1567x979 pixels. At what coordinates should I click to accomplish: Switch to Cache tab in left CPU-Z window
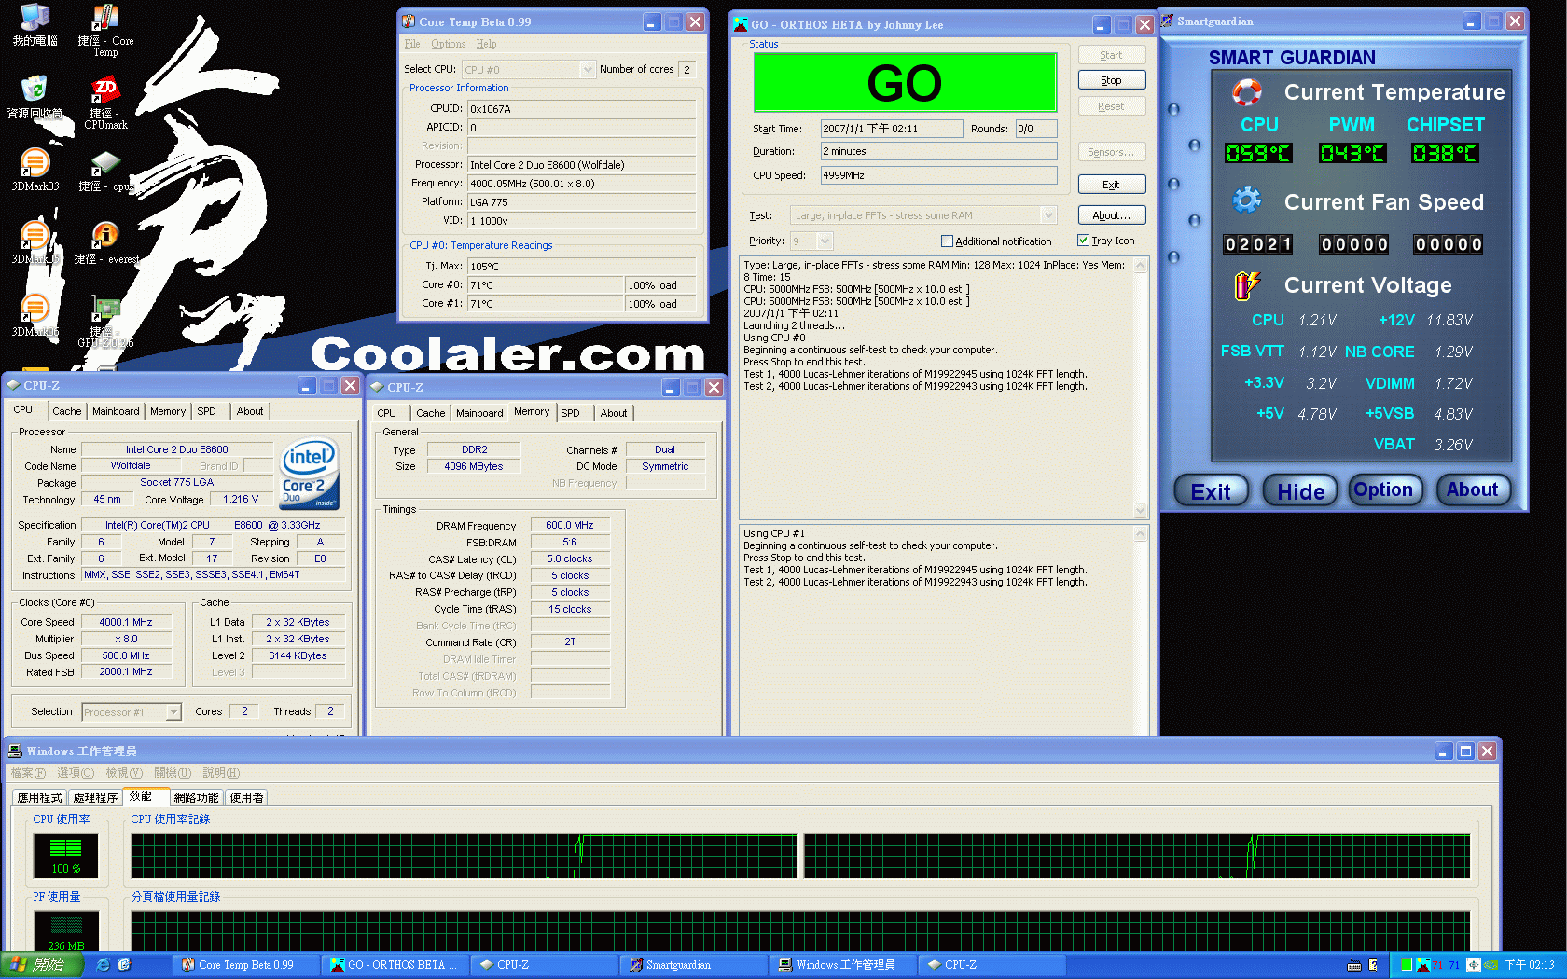point(66,411)
